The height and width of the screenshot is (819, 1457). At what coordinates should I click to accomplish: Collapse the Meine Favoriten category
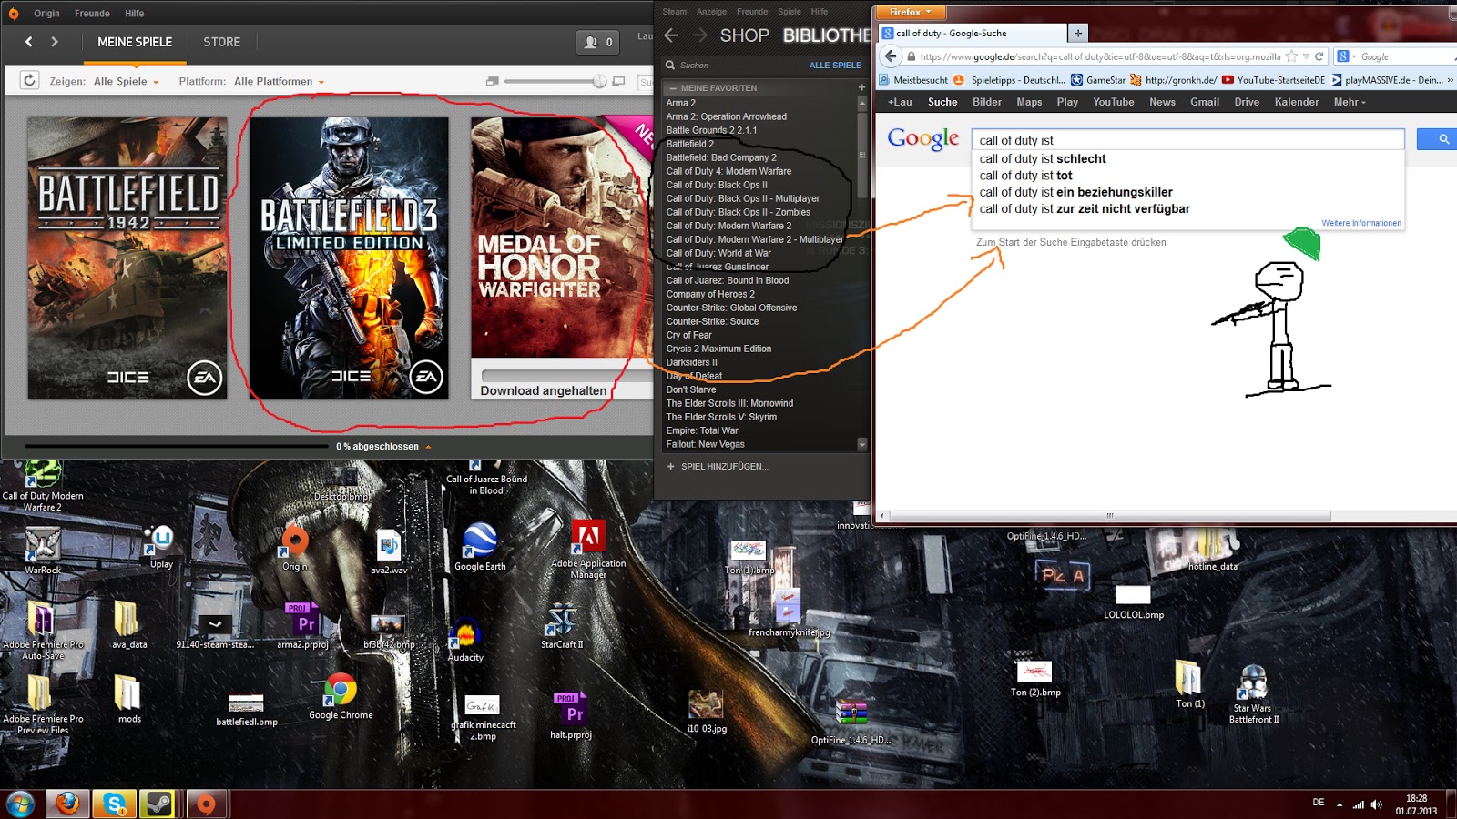673,88
